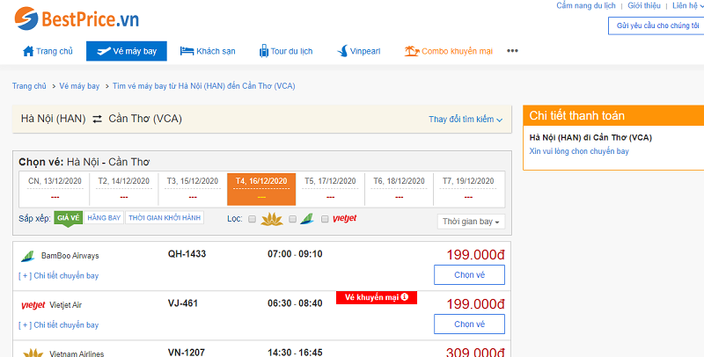The width and height of the screenshot is (704, 357).
Task: Click the 07:00 - 09:10 flight time
Action: coord(295,254)
